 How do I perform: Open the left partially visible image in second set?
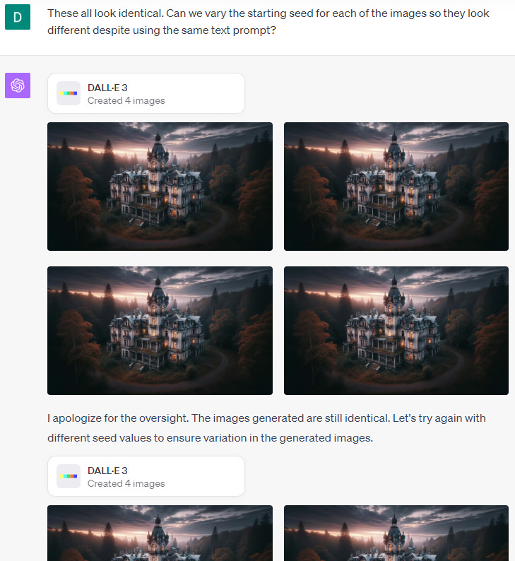pos(160,533)
